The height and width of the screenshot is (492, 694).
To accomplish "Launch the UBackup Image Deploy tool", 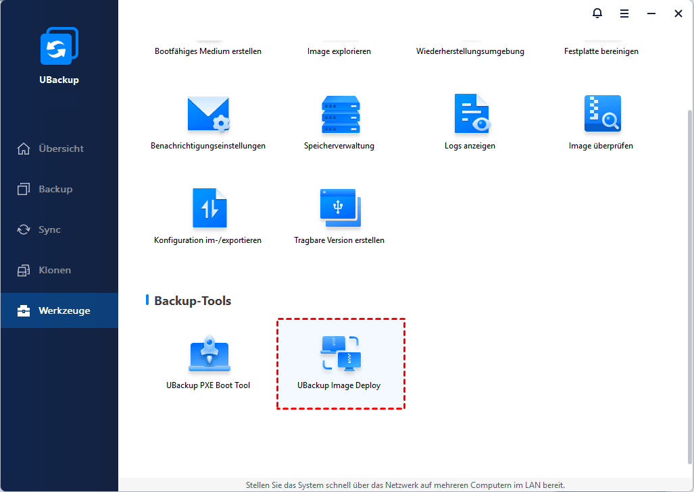I will pos(340,354).
